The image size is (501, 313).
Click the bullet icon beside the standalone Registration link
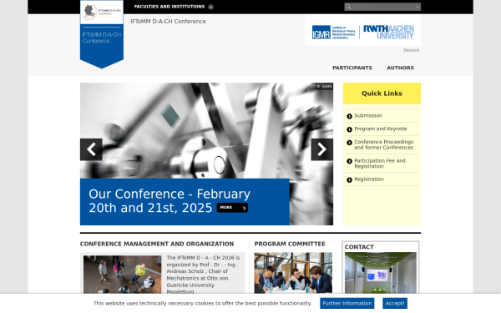click(349, 179)
